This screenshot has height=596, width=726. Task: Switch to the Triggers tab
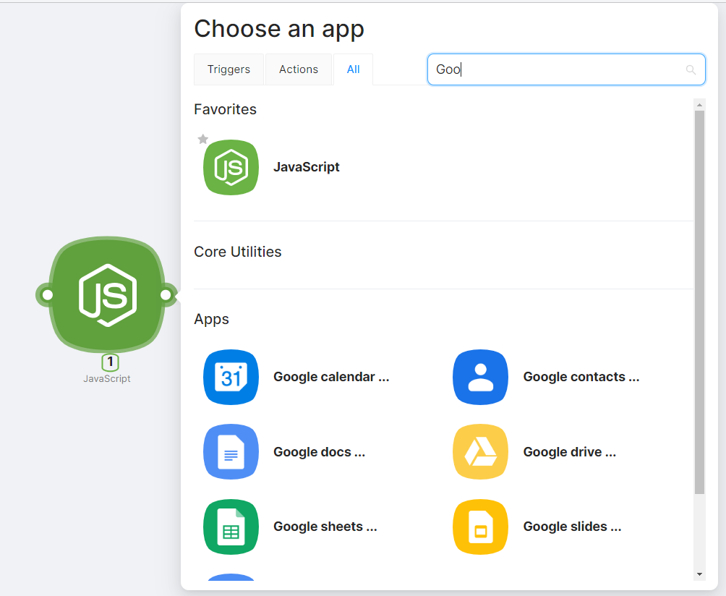click(x=229, y=69)
